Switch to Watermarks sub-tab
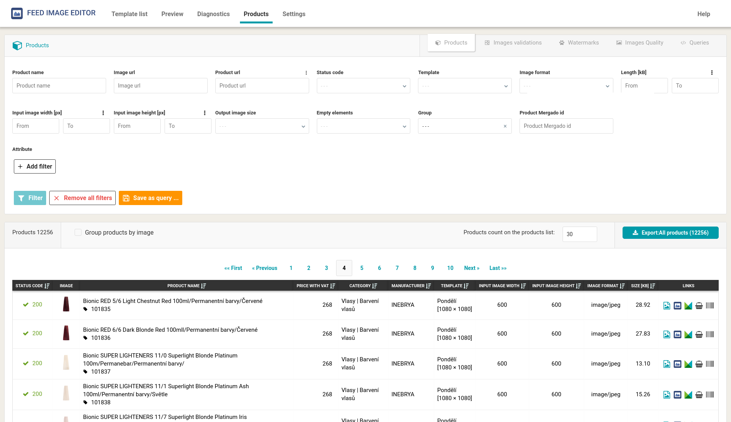This screenshot has width=731, height=422. click(579, 43)
